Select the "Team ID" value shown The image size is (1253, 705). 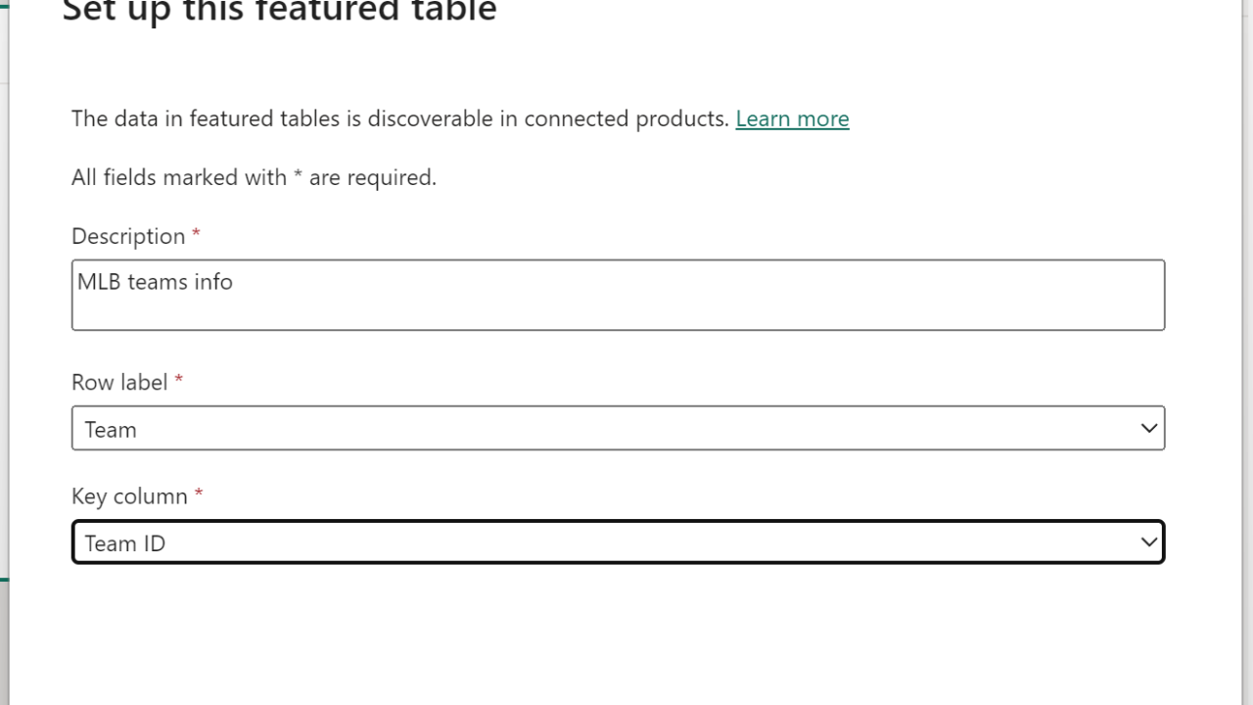[x=125, y=544]
